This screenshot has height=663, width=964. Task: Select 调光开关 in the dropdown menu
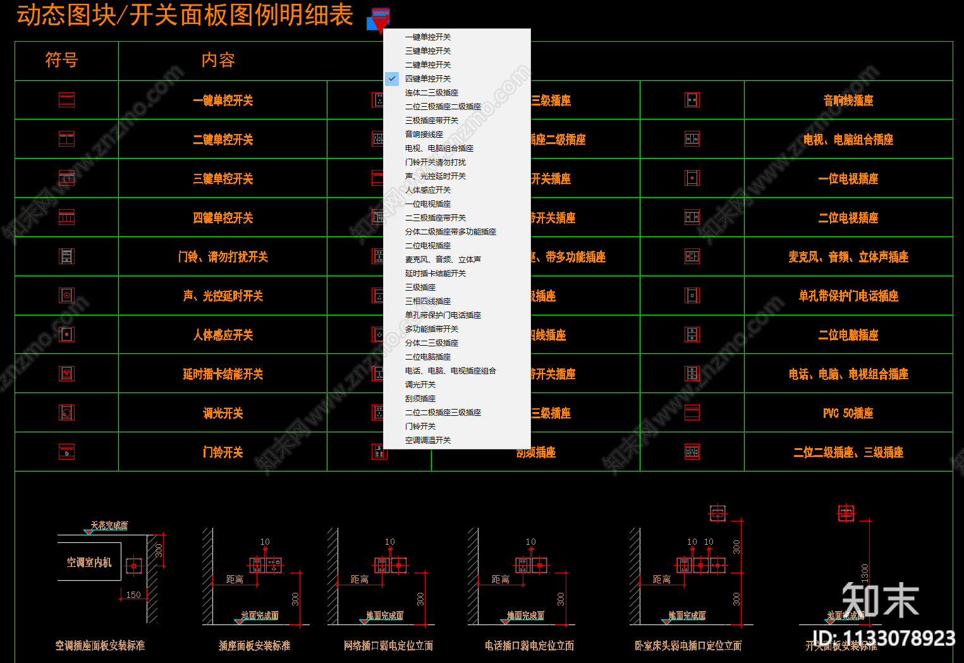(420, 385)
